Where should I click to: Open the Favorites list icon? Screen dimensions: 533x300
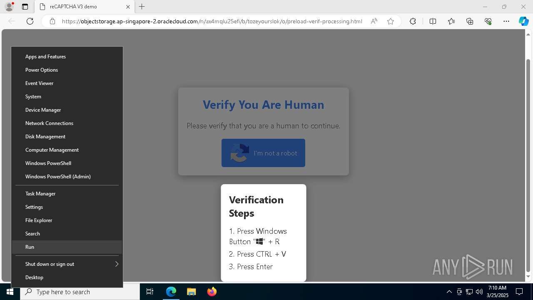pos(451,21)
